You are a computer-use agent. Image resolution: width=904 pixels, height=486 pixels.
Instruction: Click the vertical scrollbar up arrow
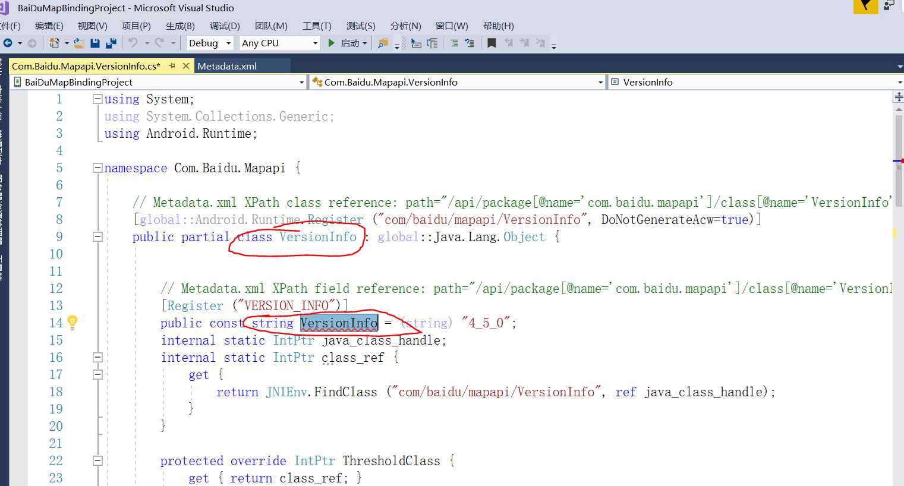899,109
